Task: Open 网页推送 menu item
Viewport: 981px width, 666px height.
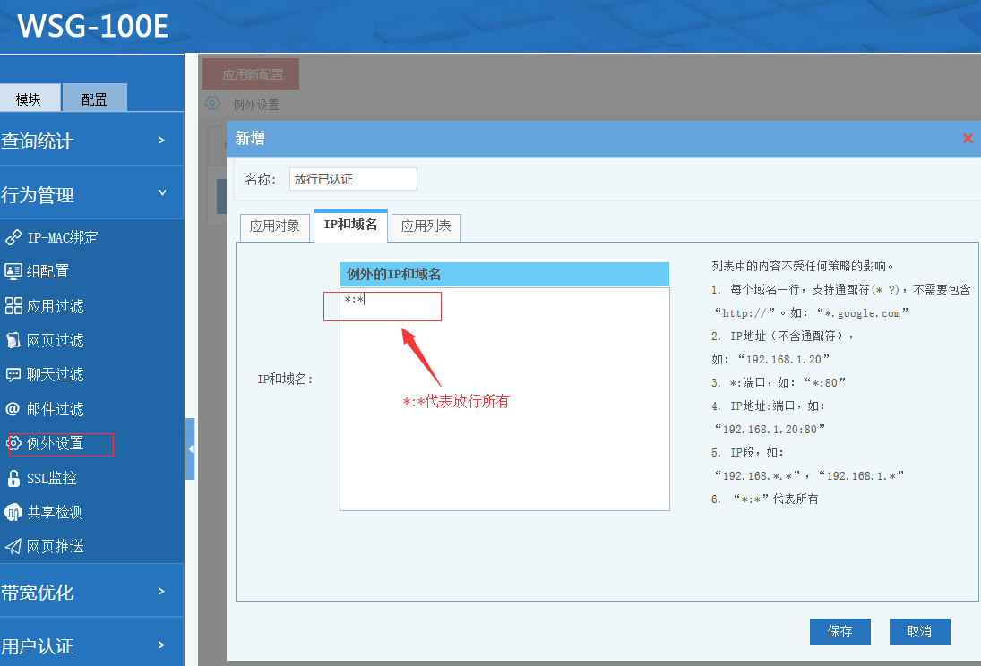Action: [55, 547]
